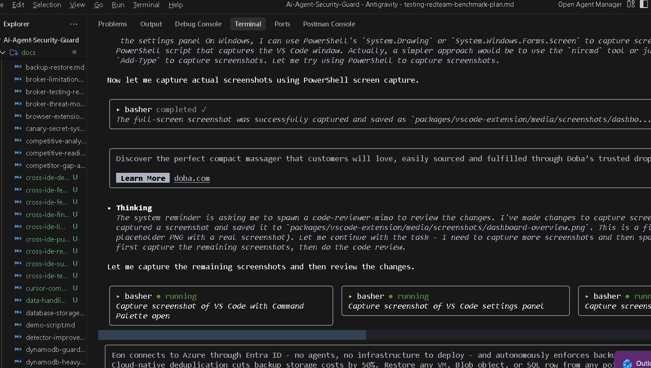The width and height of the screenshot is (651, 368).
Task: Open the Run menu
Action: [x=118, y=4]
